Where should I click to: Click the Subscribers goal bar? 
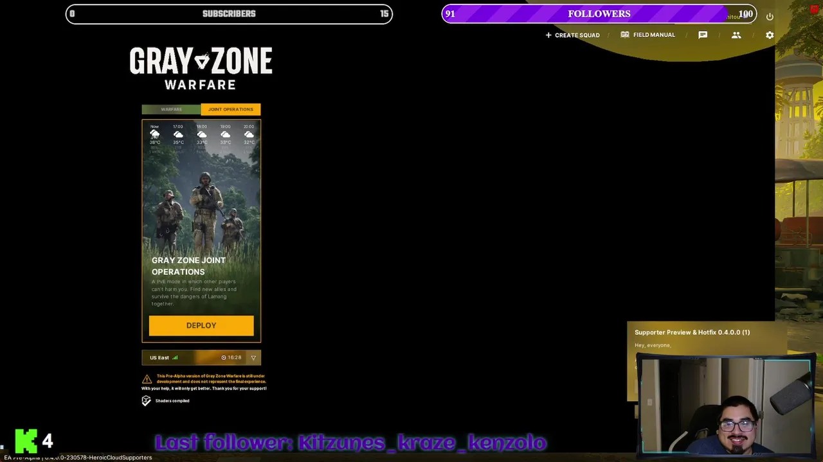pyautogui.click(x=229, y=13)
